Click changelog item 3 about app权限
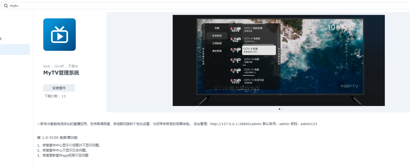410x166 pixels. pyautogui.click(x=63, y=155)
